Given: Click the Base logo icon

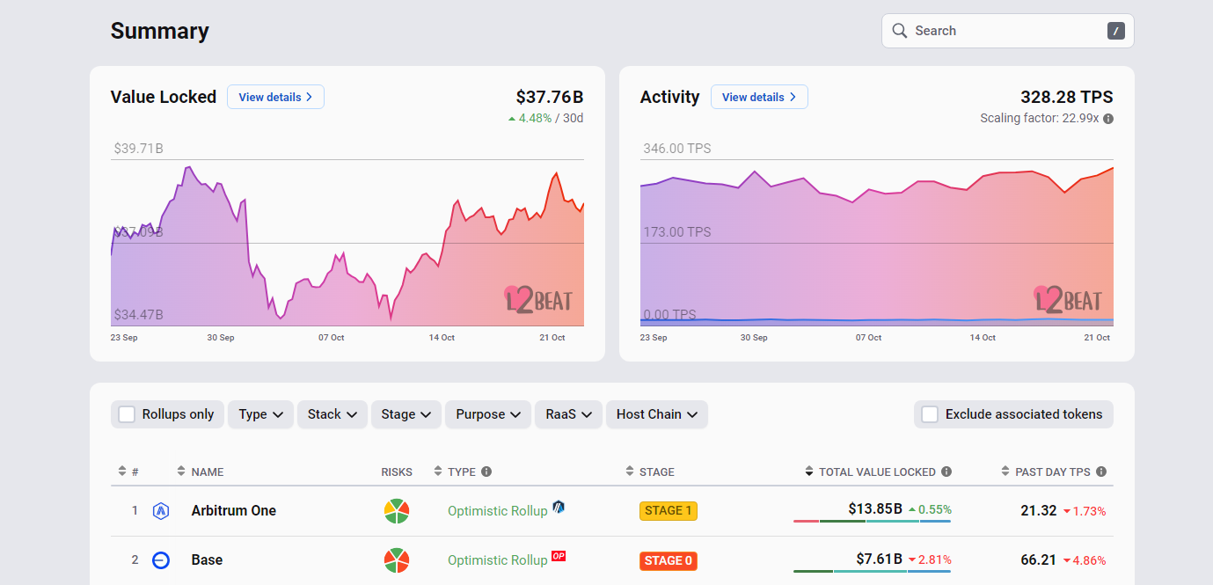Looking at the screenshot, I should click(x=160, y=559).
